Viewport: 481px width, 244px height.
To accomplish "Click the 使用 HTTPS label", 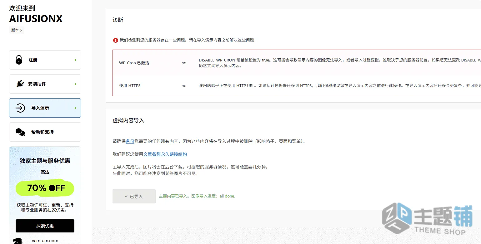I will tap(130, 86).
